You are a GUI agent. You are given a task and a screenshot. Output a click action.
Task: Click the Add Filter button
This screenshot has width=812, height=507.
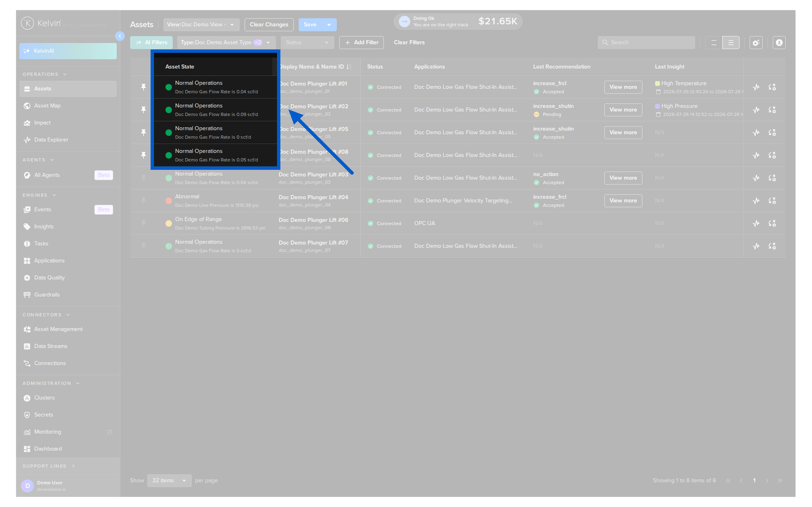coord(362,42)
